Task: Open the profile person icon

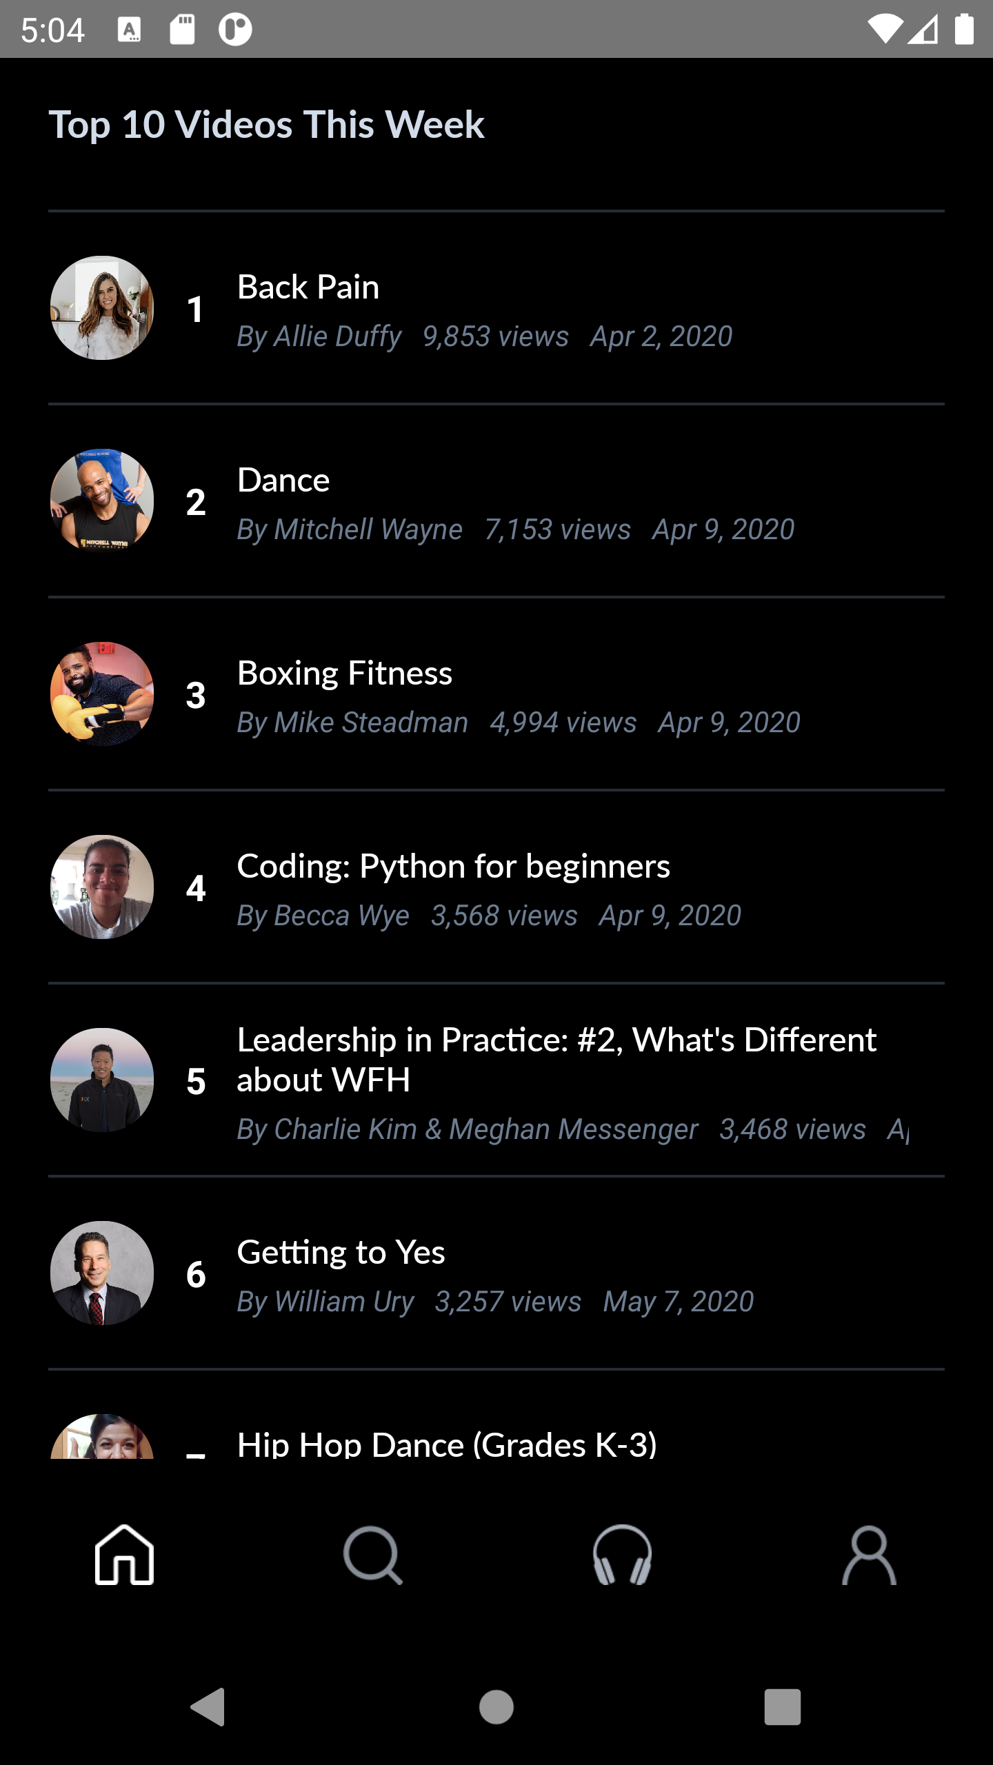Action: coord(869,1555)
